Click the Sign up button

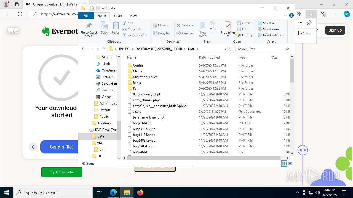[x=335, y=30]
